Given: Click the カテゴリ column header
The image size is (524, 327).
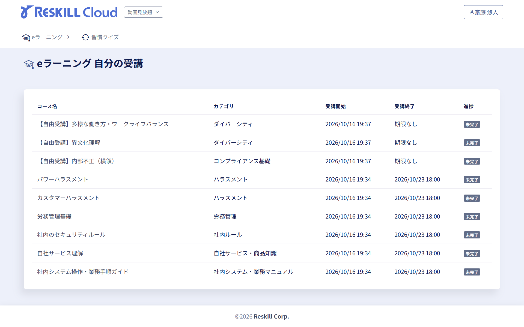Looking at the screenshot, I should tap(224, 106).
